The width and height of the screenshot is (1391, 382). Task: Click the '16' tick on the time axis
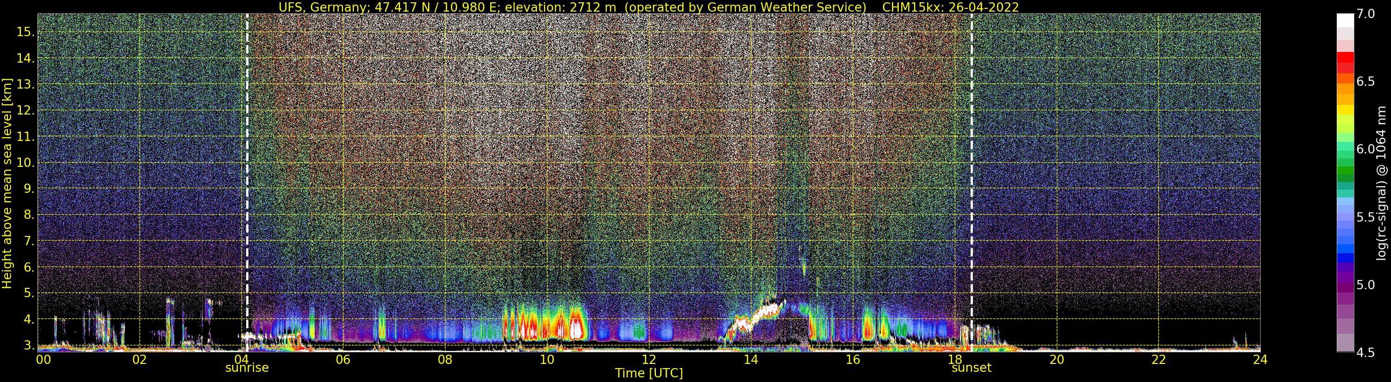pos(853,360)
